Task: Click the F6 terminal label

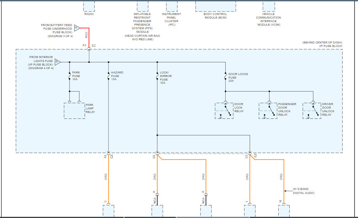Action: (105, 157)
